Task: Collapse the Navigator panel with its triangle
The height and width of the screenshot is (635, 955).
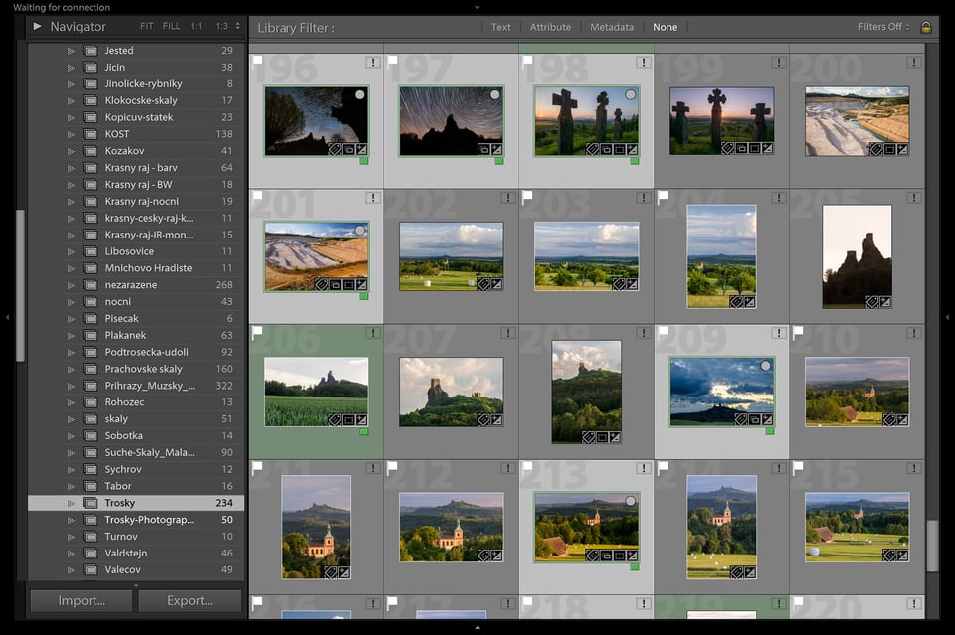Action: pyautogui.click(x=37, y=26)
